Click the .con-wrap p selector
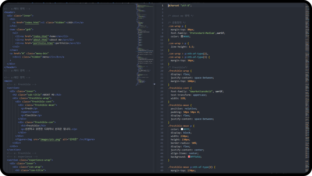312x176 pixels. pos(176,26)
